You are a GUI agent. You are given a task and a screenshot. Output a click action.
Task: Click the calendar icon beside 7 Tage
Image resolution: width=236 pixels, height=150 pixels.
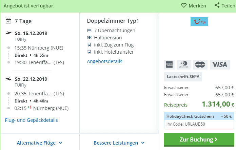(x=8, y=21)
